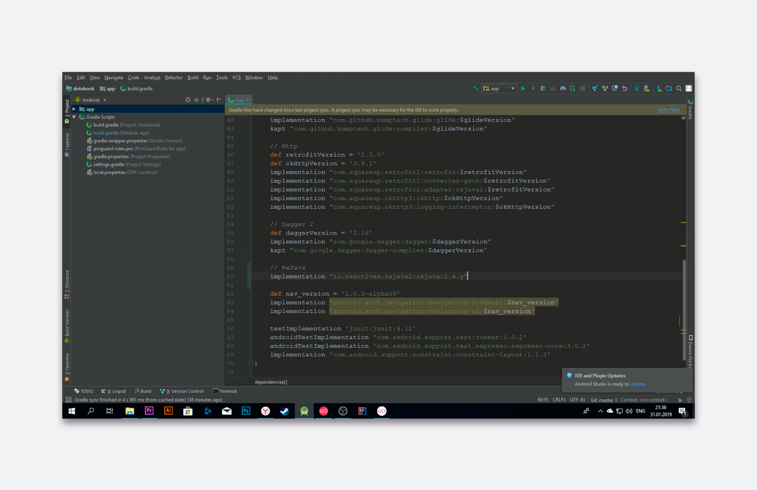Click the Make Project hammer icon
Screen dimensions: 757x490
pyautogui.click(x=475, y=89)
